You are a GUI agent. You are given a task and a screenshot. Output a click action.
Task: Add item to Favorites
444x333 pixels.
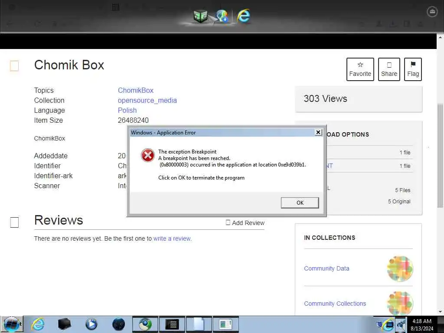coord(360,69)
